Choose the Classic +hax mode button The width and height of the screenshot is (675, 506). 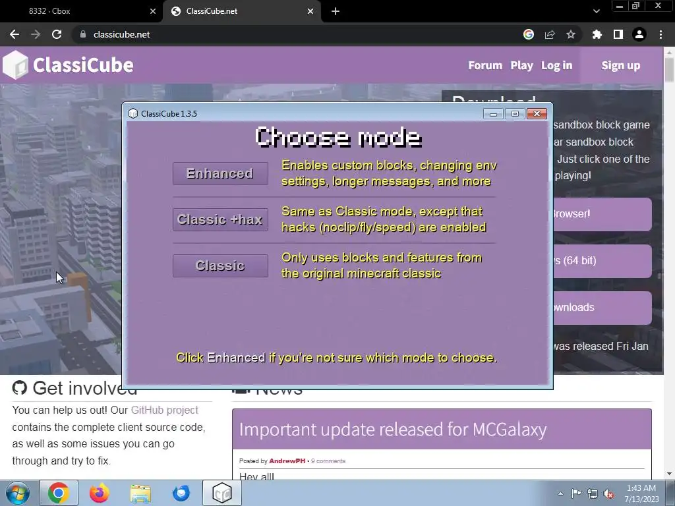[x=220, y=219]
